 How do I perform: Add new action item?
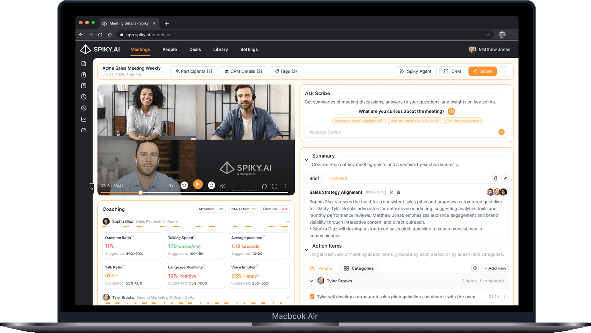[495, 268]
